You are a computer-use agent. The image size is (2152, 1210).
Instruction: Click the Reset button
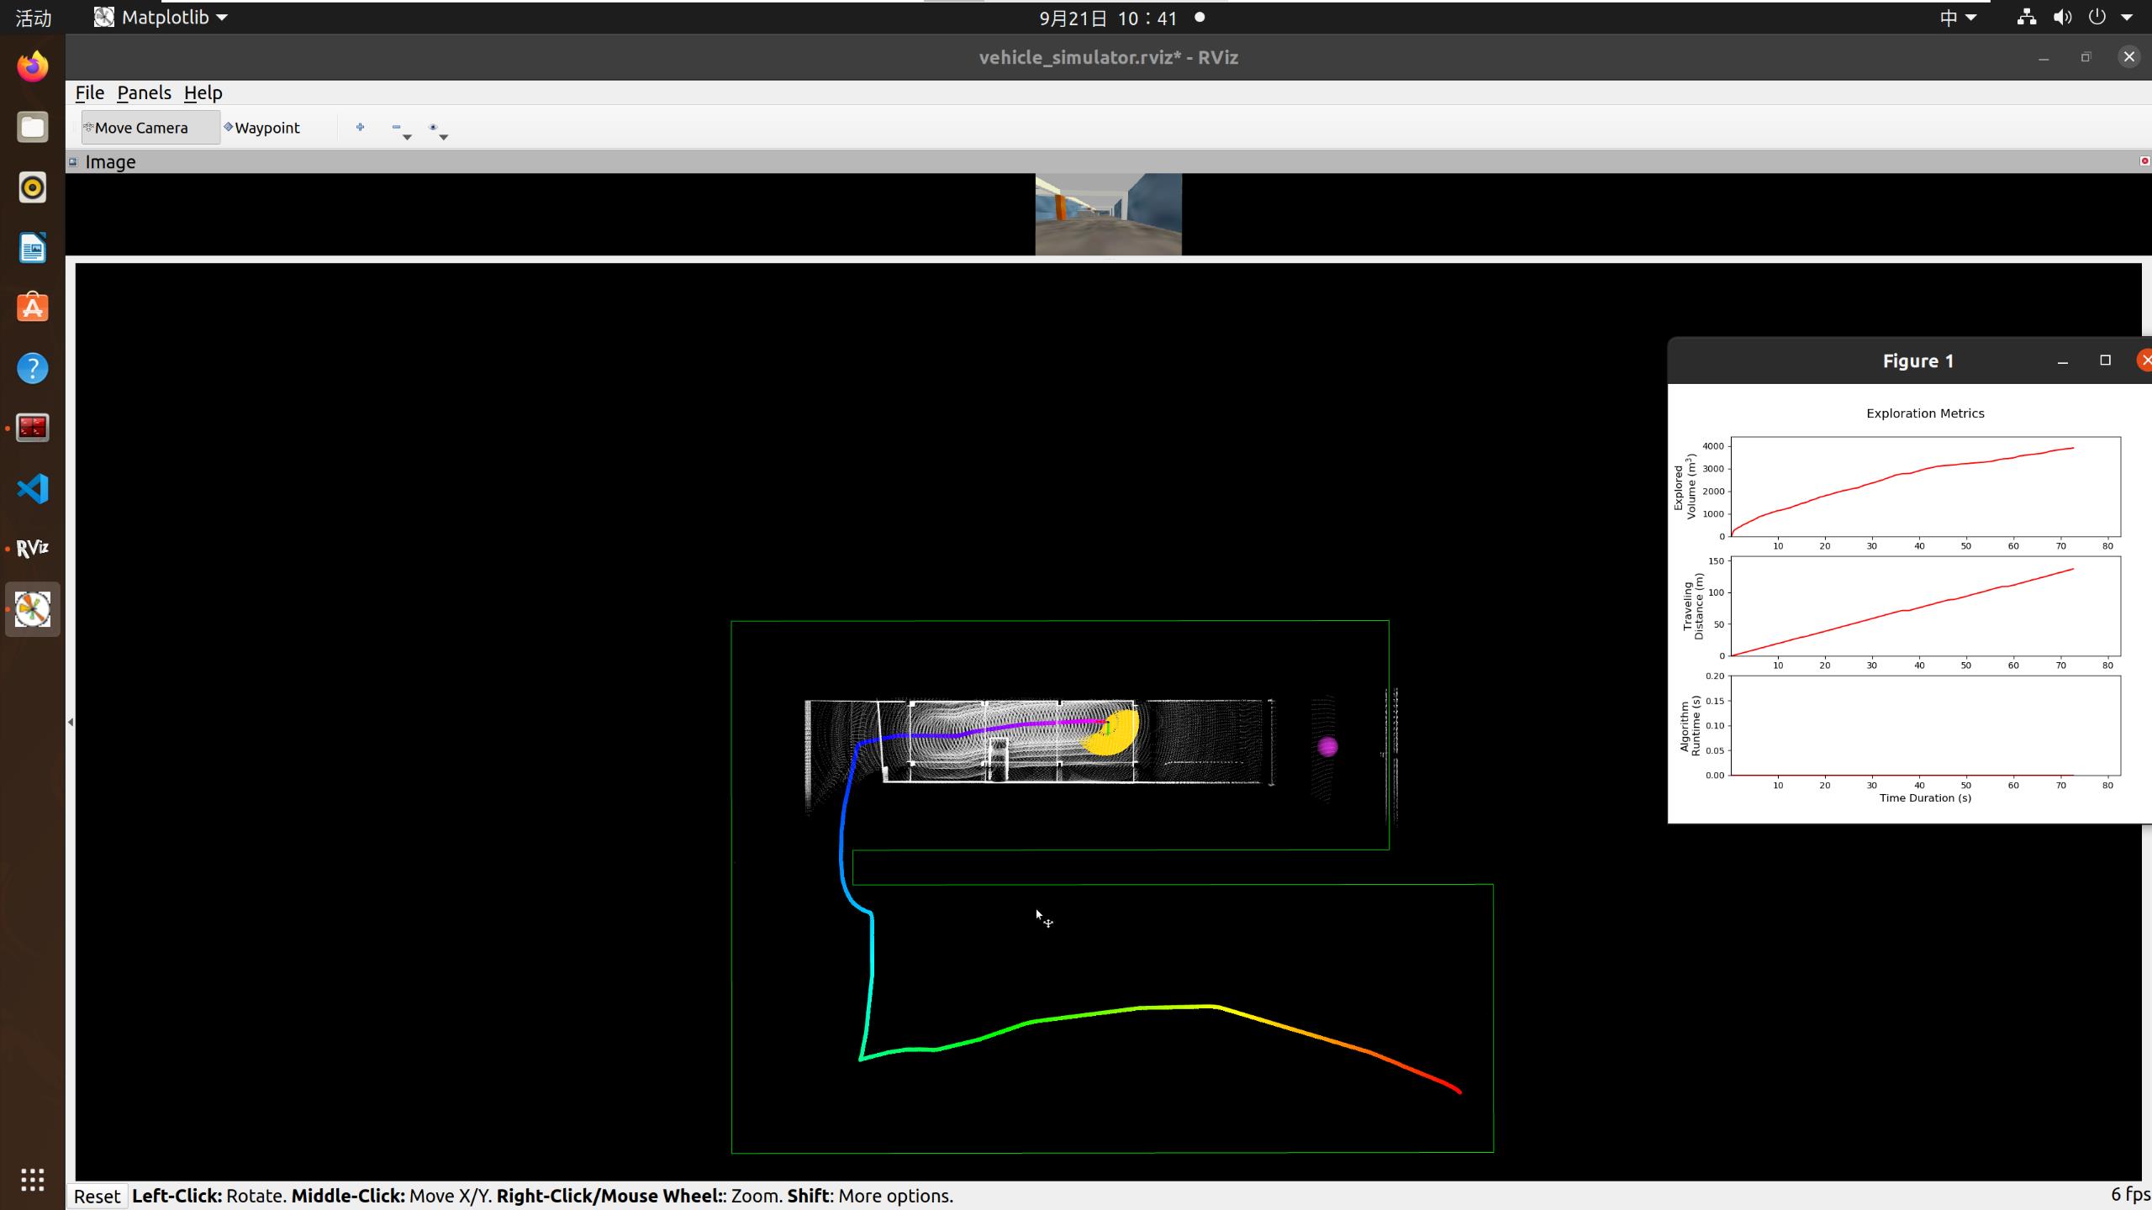click(x=97, y=1196)
